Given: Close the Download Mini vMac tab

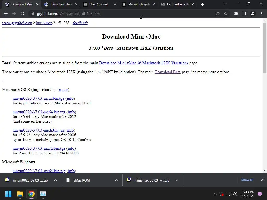Looking at the screenshot, I should pyautogui.click(x=37, y=4).
